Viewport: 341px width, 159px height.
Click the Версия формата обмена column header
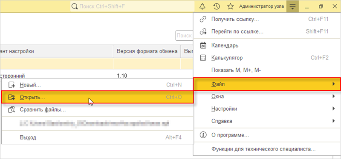pos(147,51)
